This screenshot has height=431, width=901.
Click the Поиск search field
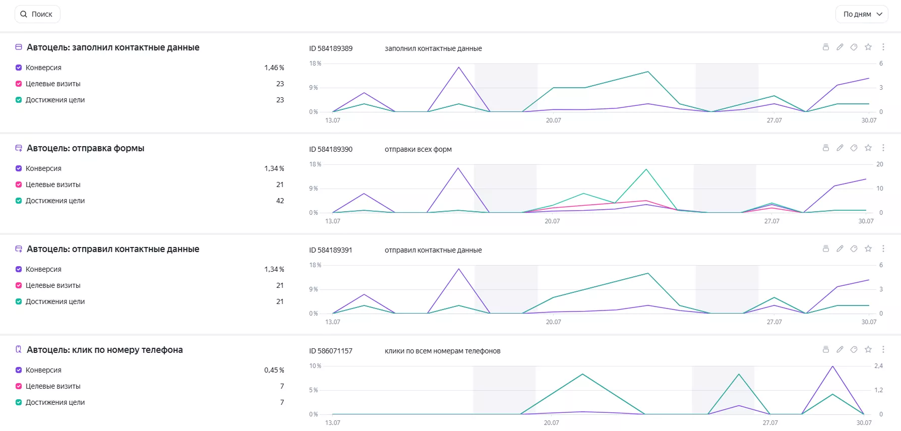pyautogui.click(x=37, y=14)
